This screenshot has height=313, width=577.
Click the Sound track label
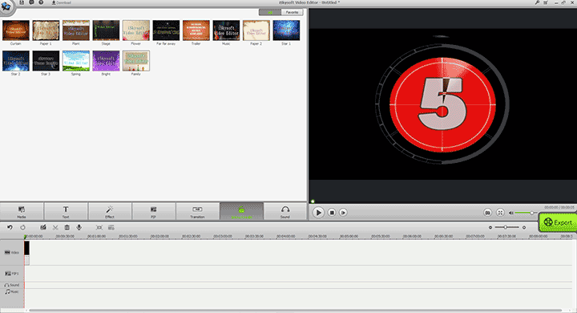click(12, 285)
